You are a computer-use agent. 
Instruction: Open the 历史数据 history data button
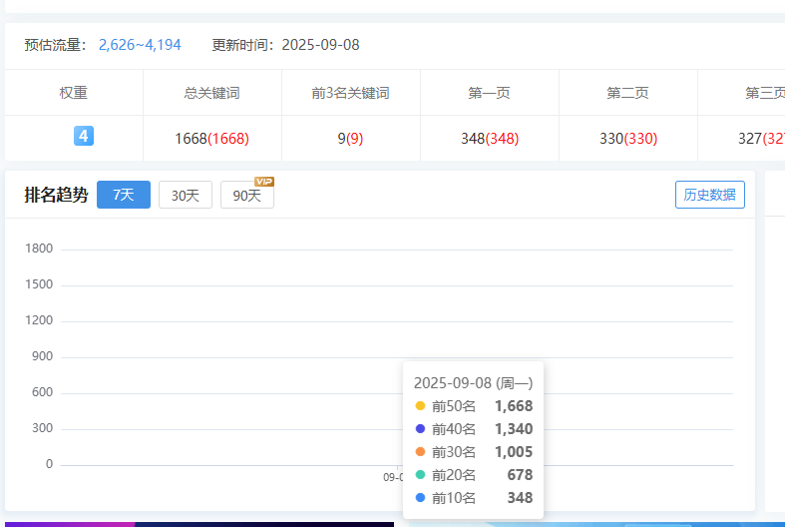click(x=710, y=195)
